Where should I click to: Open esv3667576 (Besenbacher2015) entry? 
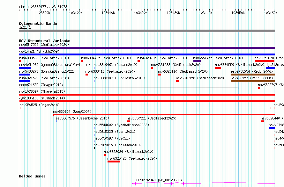pyautogui.click(x=82, y=118)
